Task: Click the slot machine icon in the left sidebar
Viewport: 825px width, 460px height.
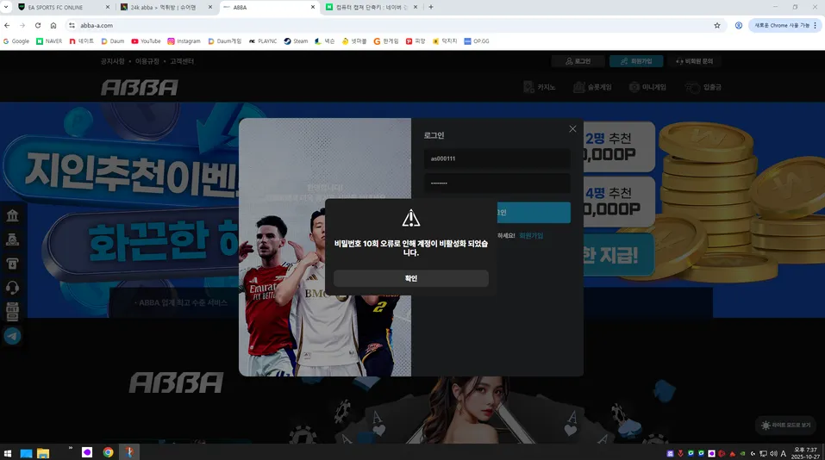Action: (12, 264)
